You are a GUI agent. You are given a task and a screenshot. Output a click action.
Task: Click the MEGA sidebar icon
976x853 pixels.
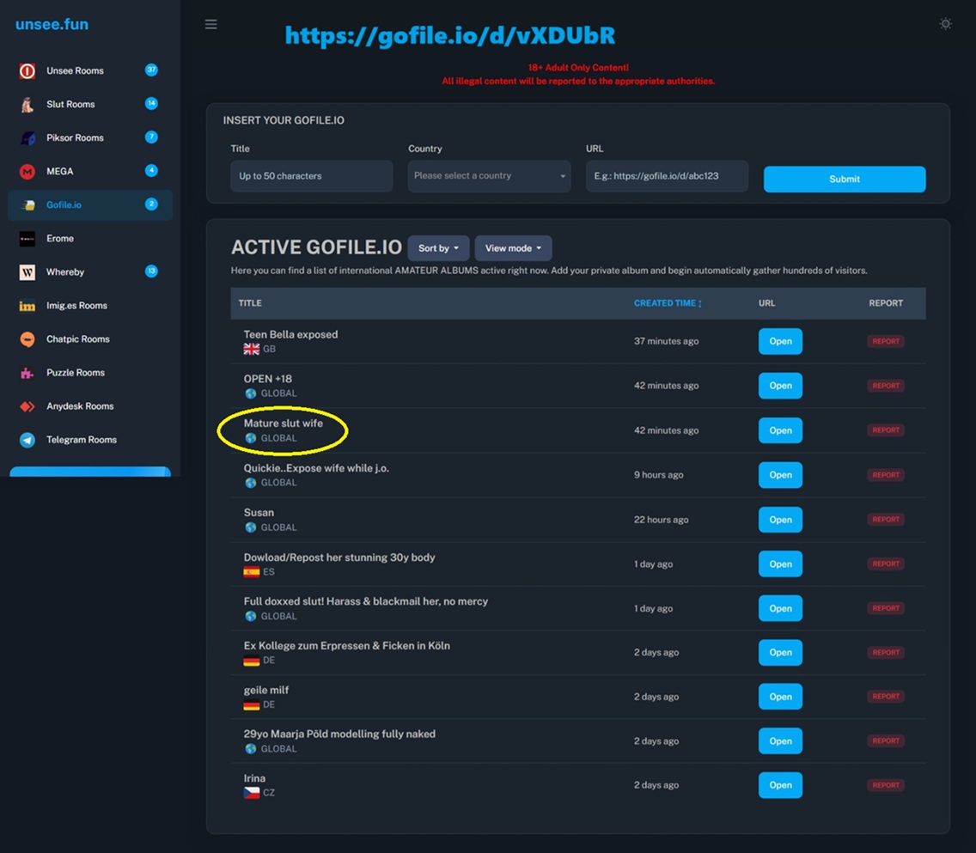(27, 172)
